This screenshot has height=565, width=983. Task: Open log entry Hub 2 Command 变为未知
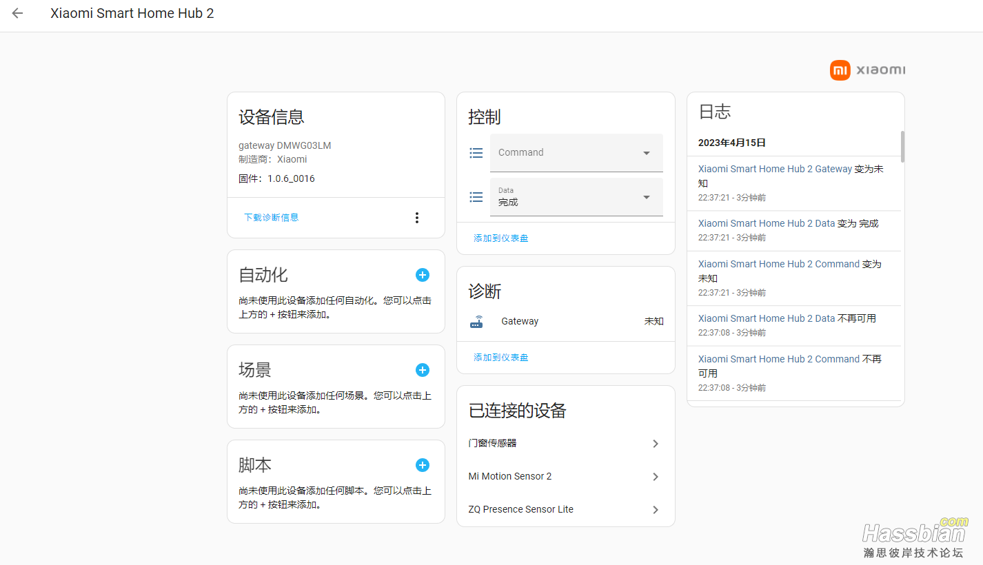794,278
